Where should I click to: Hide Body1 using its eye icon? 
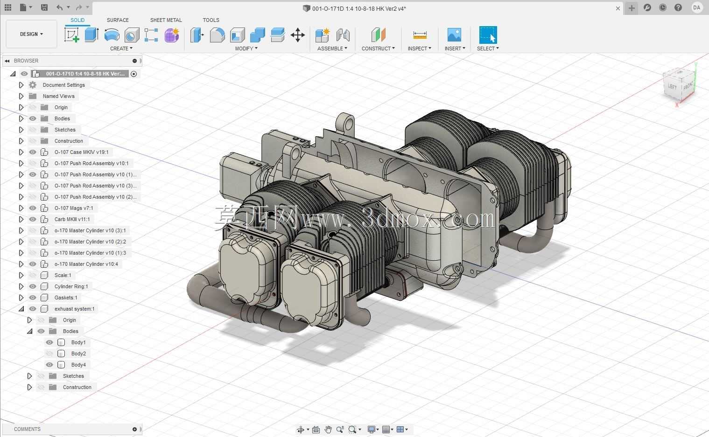pos(49,342)
